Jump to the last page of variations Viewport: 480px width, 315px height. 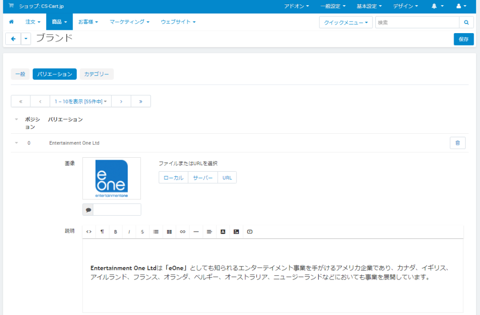tap(141, 101)
